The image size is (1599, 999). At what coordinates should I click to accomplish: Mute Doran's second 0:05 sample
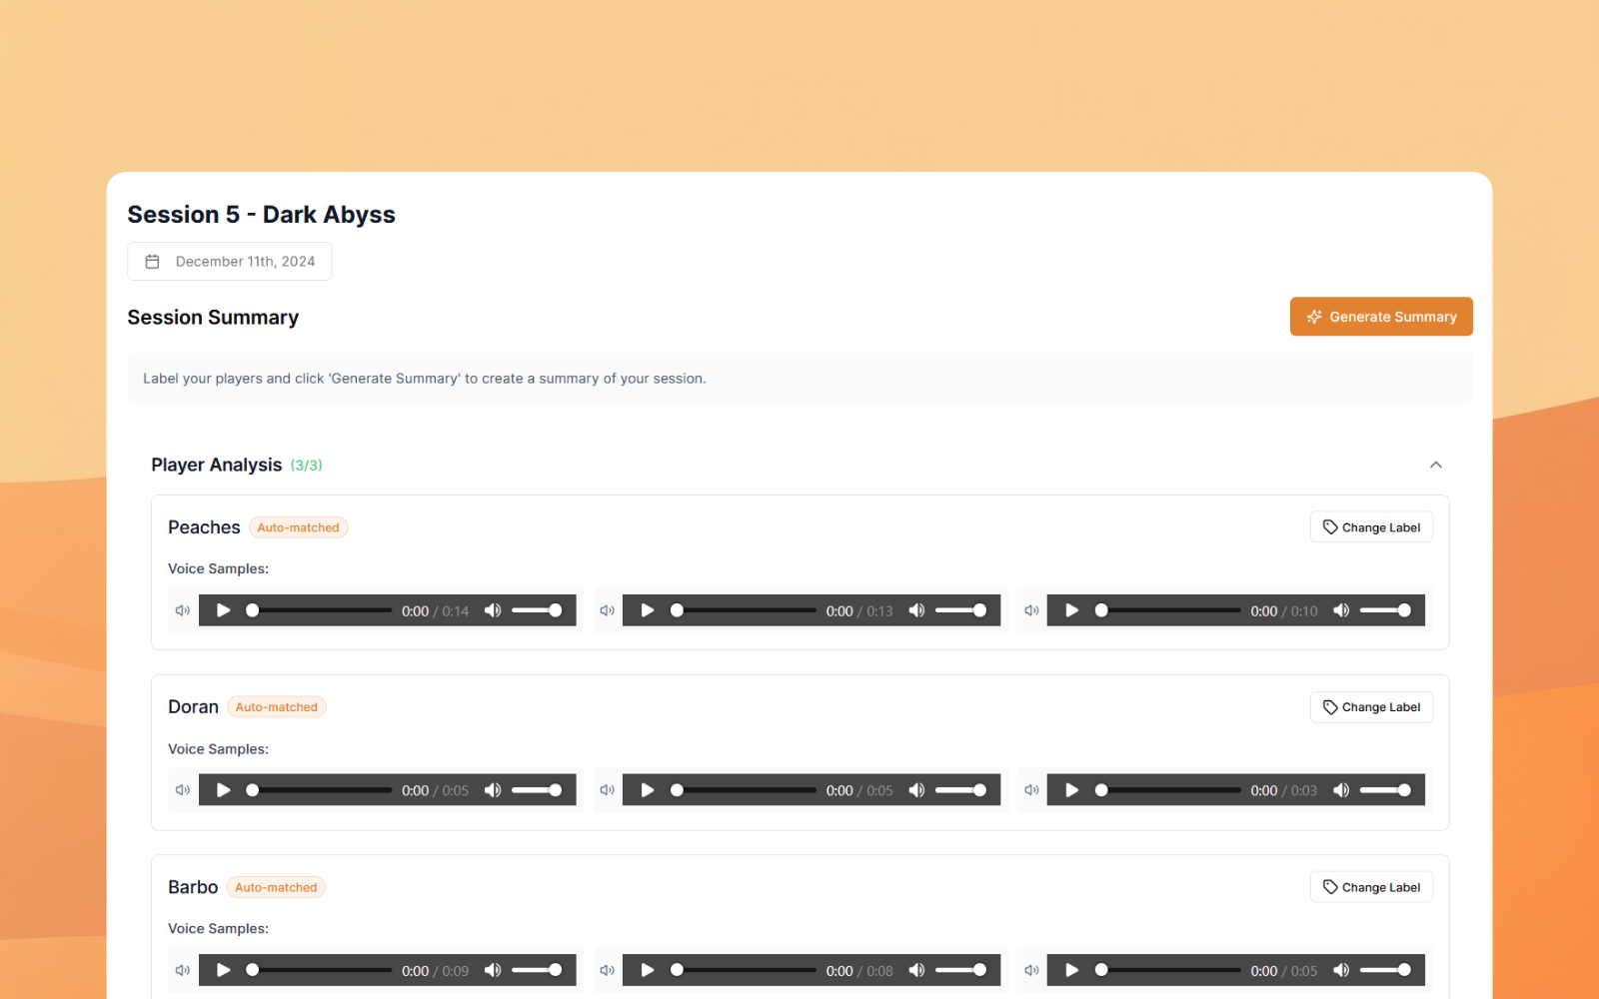pyautogui.click(x=916, y=790)
